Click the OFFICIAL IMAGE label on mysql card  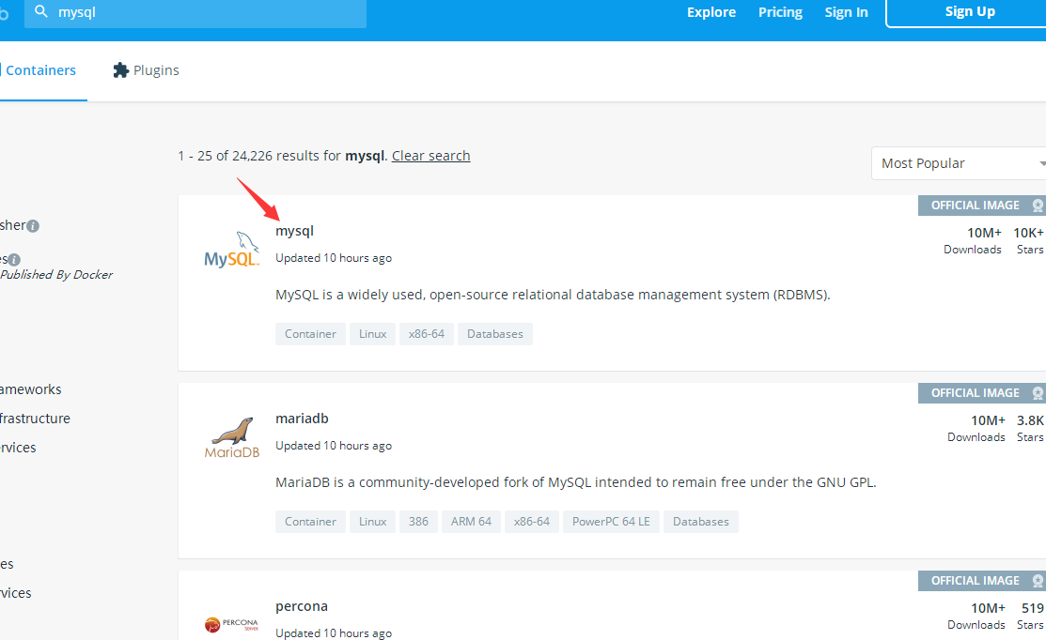(x=975, y=206)
